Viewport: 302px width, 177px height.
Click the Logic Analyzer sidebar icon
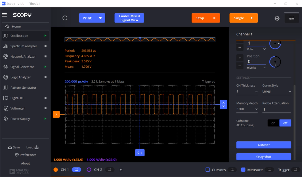point(6,77)
